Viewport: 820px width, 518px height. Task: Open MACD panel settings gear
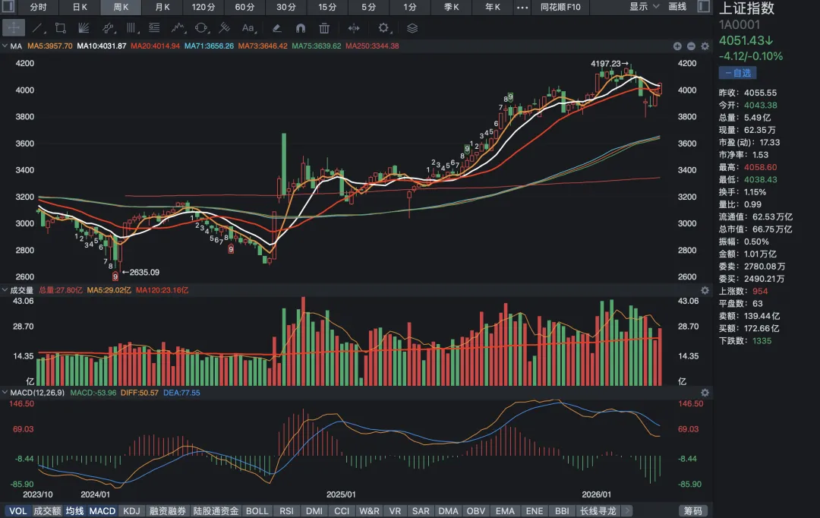tap(705, 393)
